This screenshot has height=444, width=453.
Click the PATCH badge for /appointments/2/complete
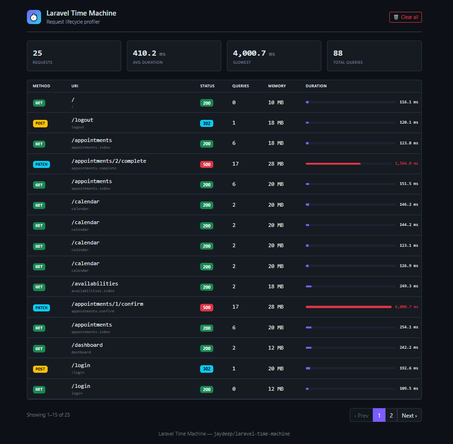[x=42, y=164]
